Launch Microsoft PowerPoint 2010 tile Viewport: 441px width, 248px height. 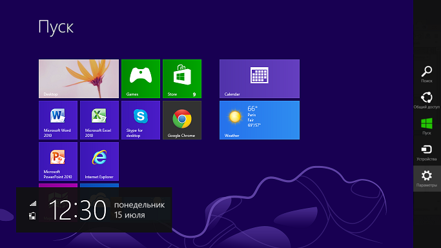[x=58, y=161]
